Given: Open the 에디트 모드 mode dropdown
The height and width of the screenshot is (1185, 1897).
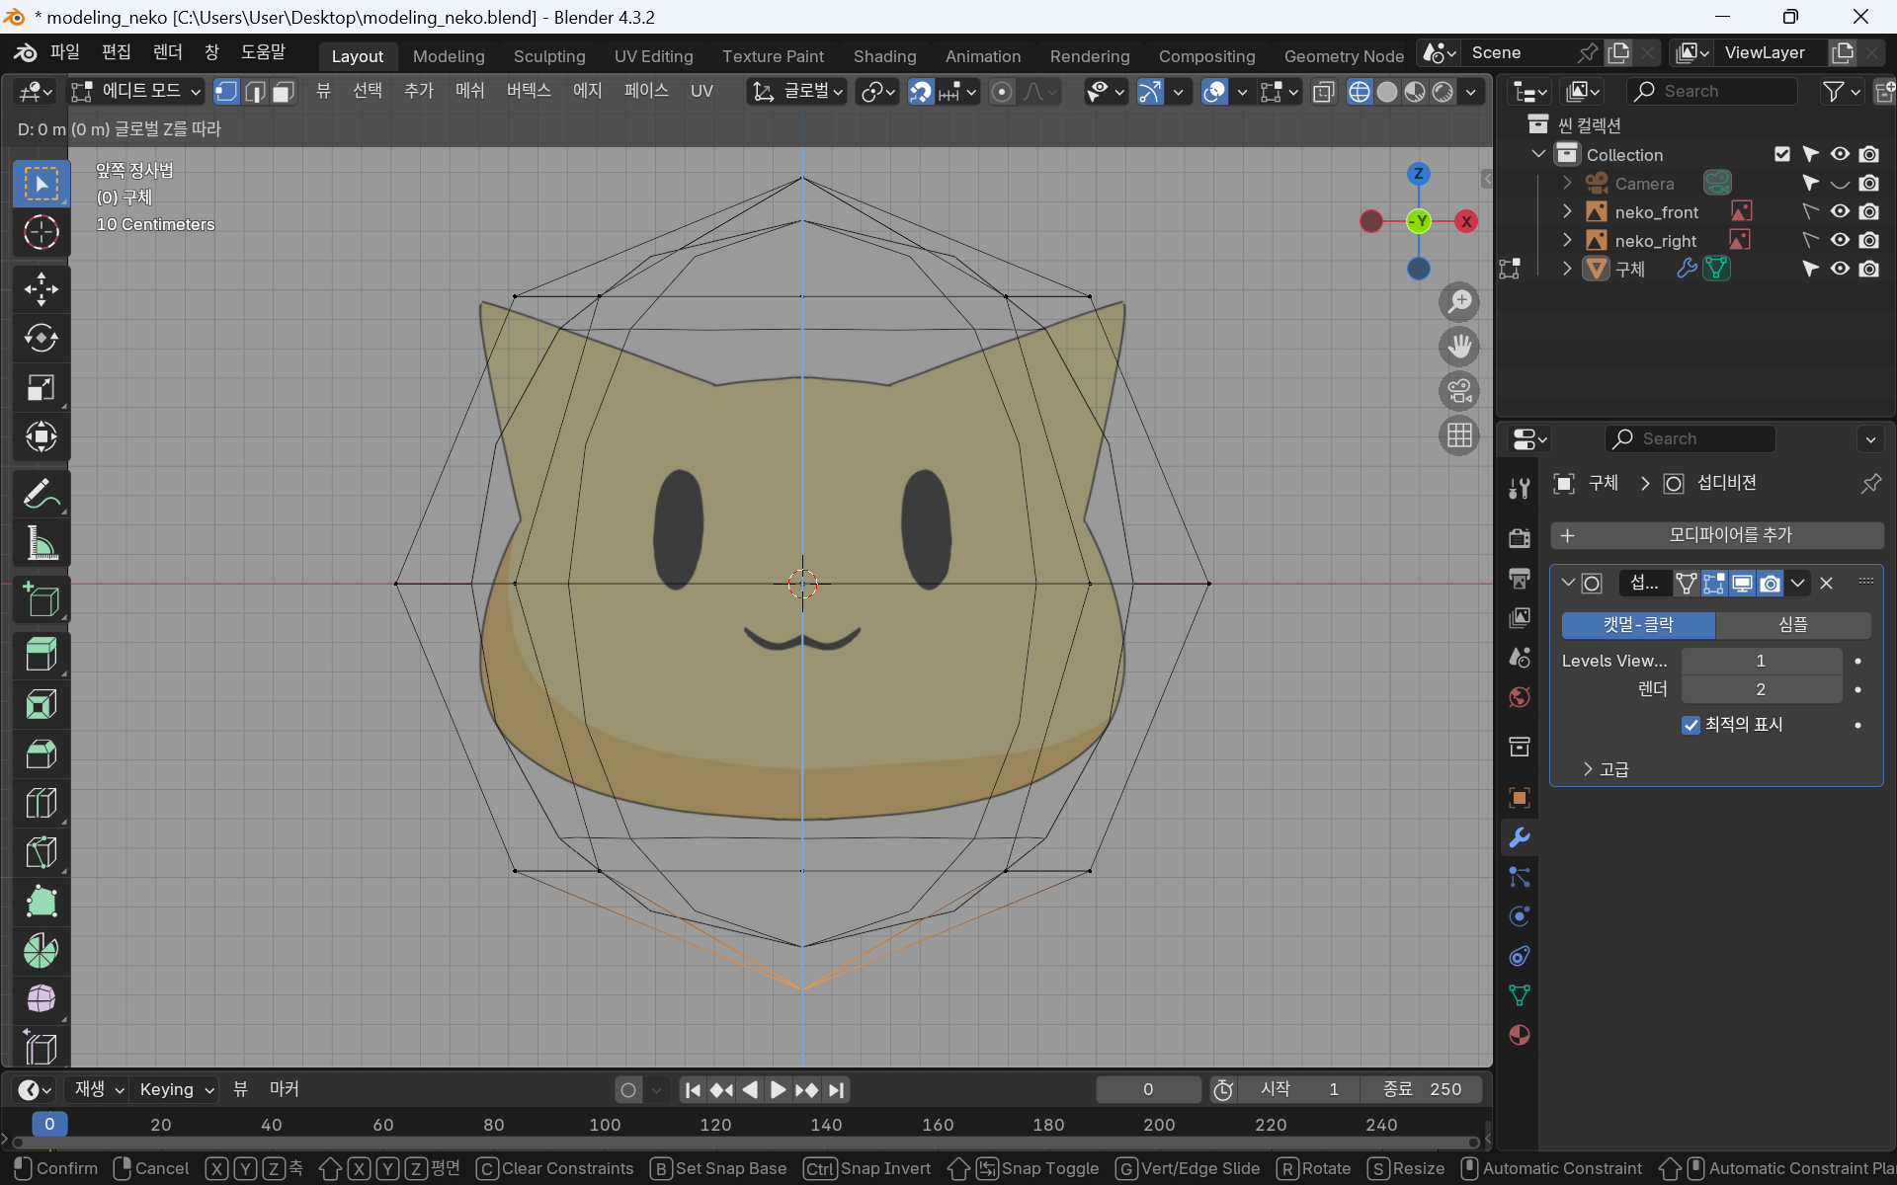Looking at the screenshot, I should (136, 92).
